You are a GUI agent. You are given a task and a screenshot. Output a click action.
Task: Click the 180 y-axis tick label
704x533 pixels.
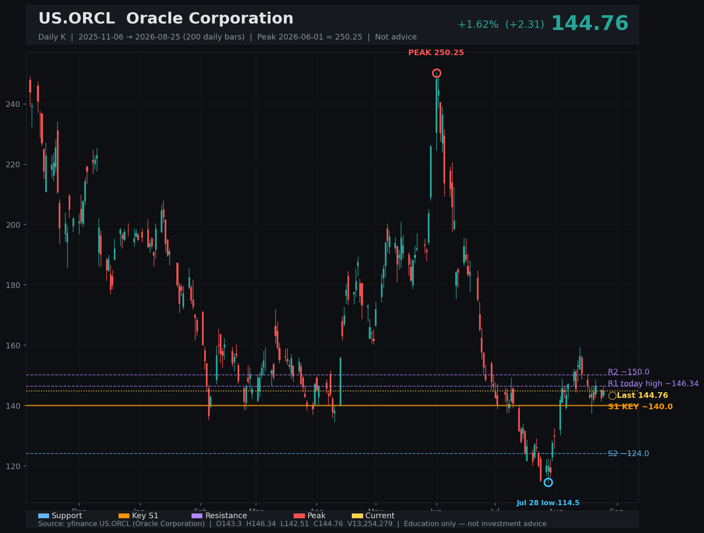(13, 285)
